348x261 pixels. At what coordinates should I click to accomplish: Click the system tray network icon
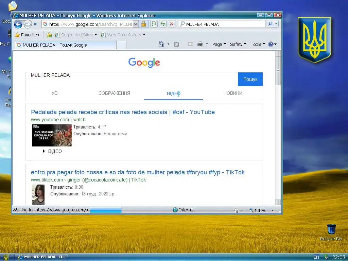click(326, 257)
